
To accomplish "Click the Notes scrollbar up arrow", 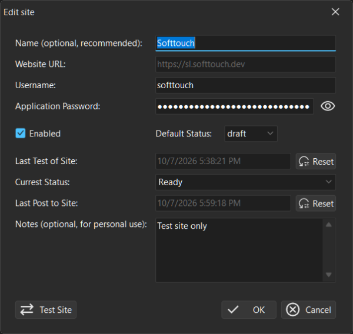I will [329, 225].
